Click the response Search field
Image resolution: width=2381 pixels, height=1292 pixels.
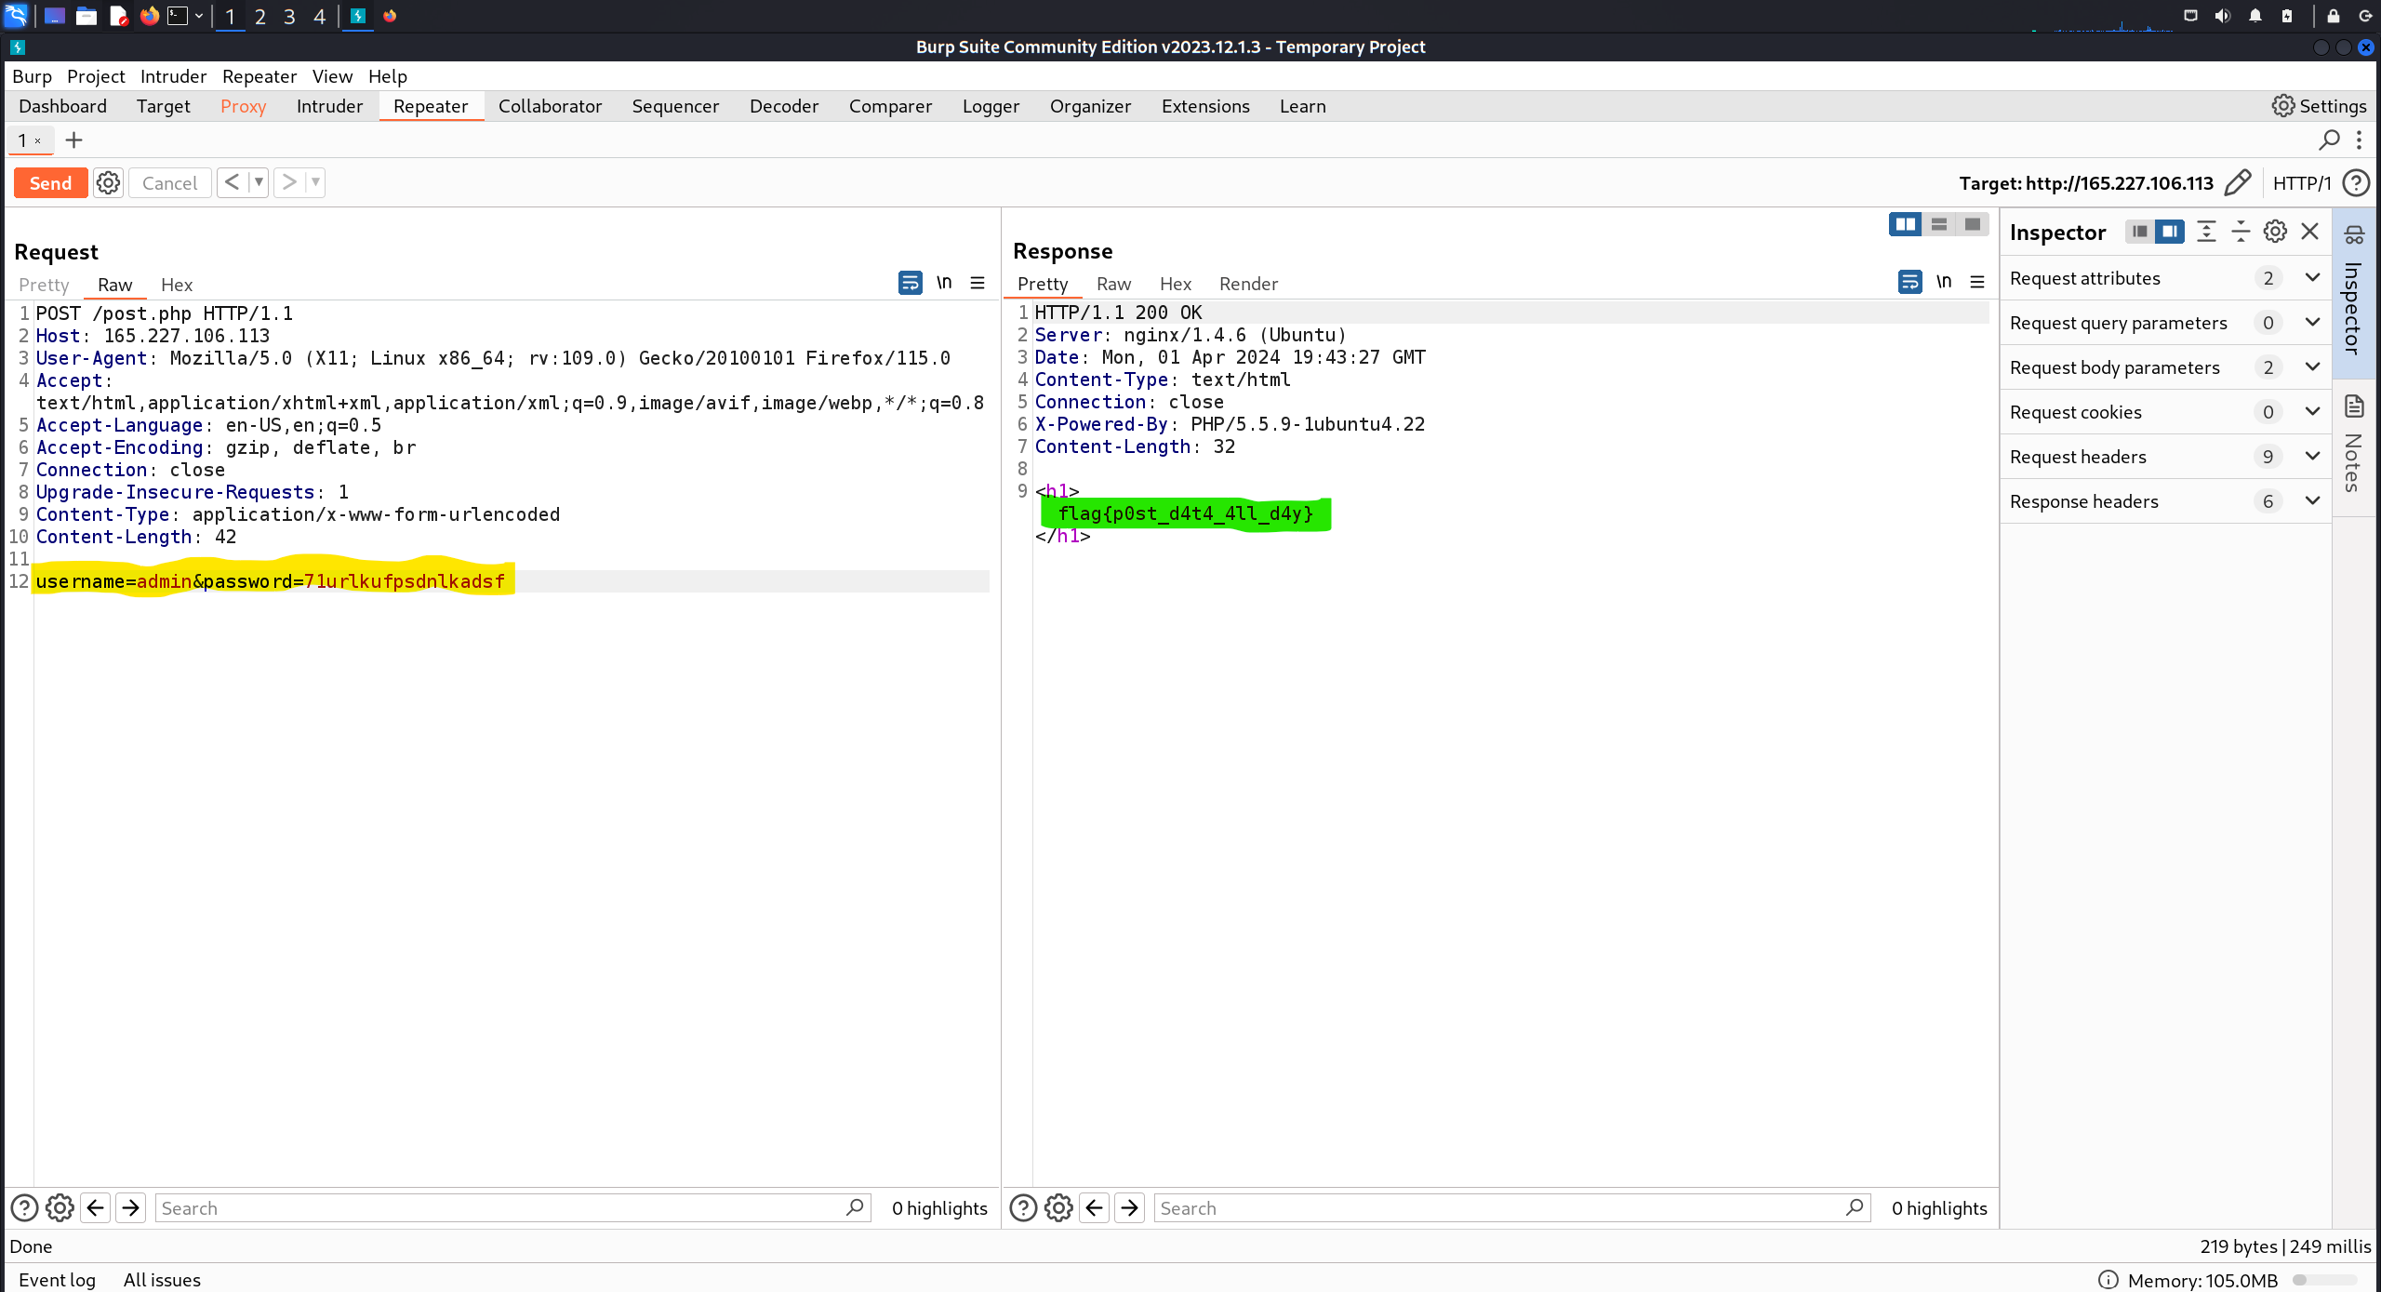[1497, 1208]
